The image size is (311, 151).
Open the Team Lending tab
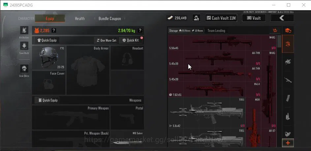pyautogui.click(x=216, y=31)
